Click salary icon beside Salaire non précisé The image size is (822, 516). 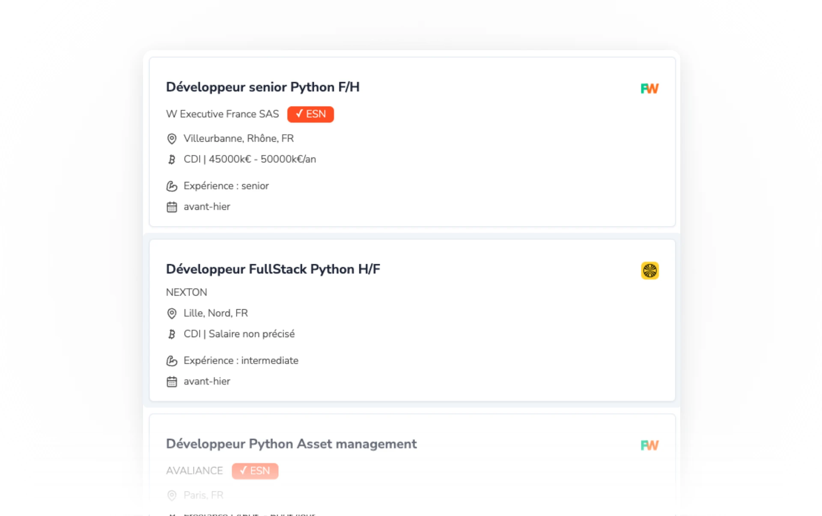point(172,334)
